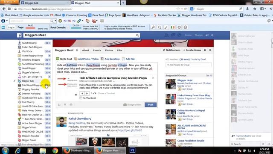
Task: Open a new browser tab
Action: (123, 3)
